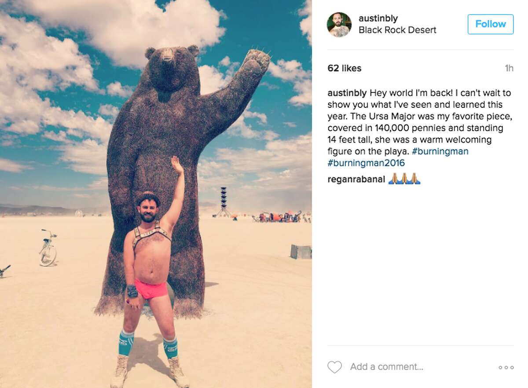The image size is (528, 388).
Task: Click the praying hands emoji comment
Action: pos(404,179)
